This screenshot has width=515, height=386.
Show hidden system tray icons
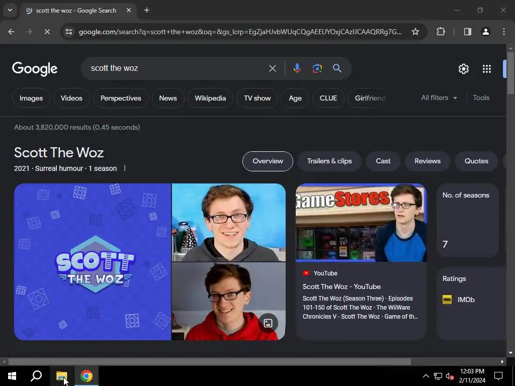coord(425,376)
